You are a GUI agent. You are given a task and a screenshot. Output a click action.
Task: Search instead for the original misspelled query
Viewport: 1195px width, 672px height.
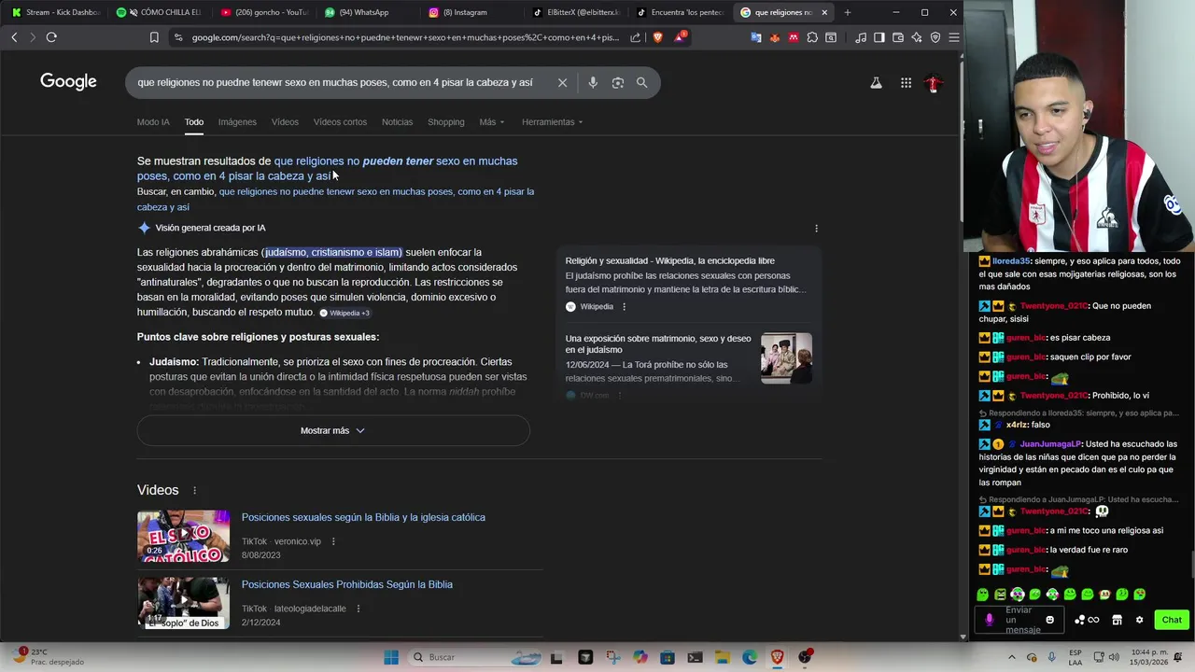coord(335,199)
